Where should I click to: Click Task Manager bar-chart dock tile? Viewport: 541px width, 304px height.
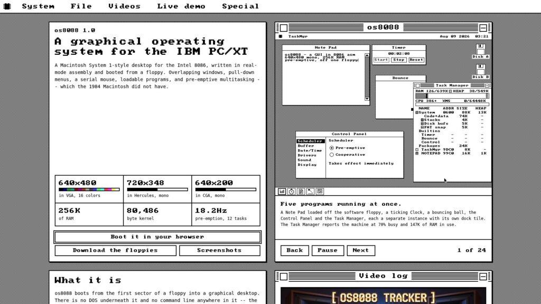282,191
